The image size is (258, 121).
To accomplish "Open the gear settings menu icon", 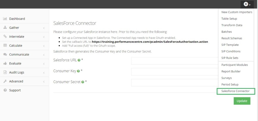I will (247, 4).
